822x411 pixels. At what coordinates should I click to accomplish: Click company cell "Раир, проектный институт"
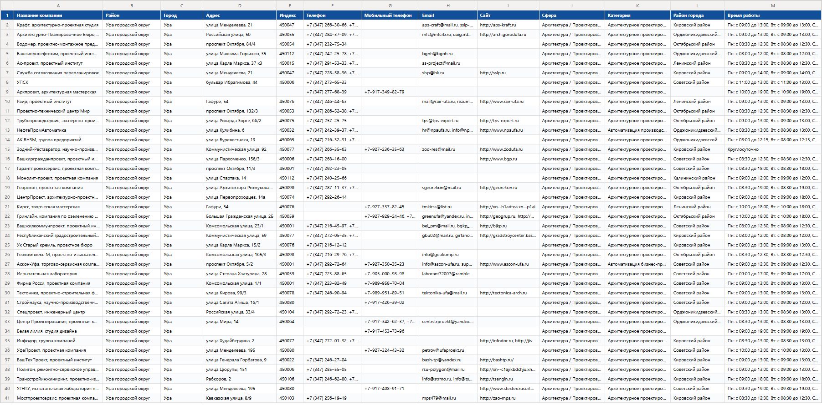click(x=58, y=101)
